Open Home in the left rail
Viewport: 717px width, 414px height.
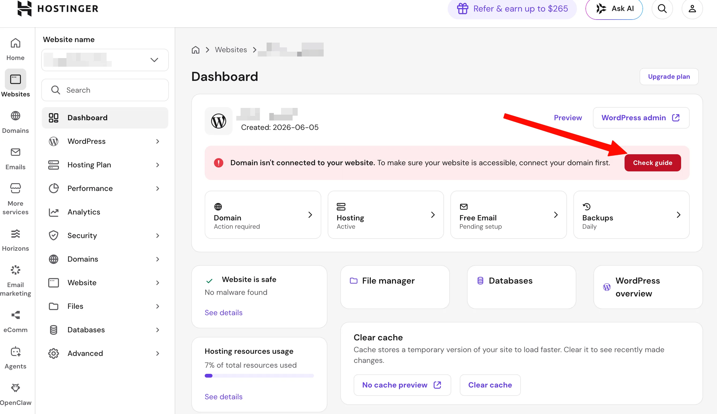(x=15, y=50)
